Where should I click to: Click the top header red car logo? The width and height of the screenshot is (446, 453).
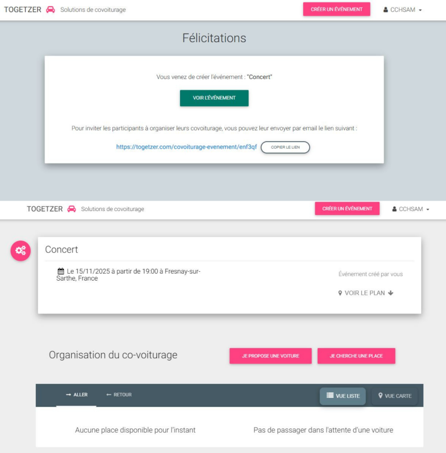[51, 9]
